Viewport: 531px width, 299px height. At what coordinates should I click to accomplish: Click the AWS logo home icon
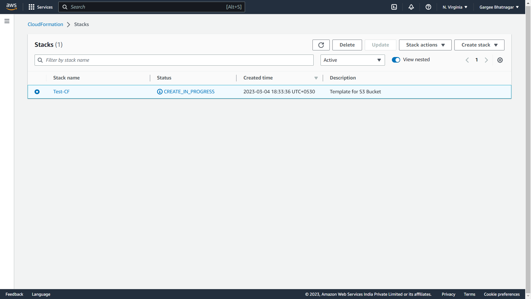coord(11,7)
